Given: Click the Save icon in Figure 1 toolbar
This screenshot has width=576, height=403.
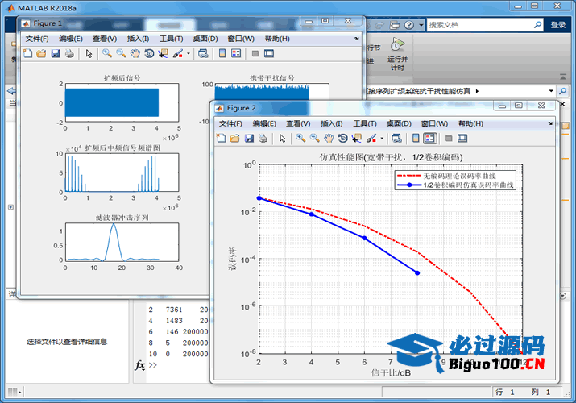Looking at the screenshot, I should [56, 54].
